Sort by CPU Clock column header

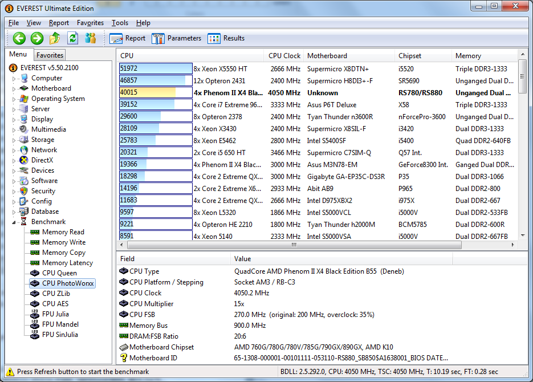pyautogui.click(x=284, y=56)
